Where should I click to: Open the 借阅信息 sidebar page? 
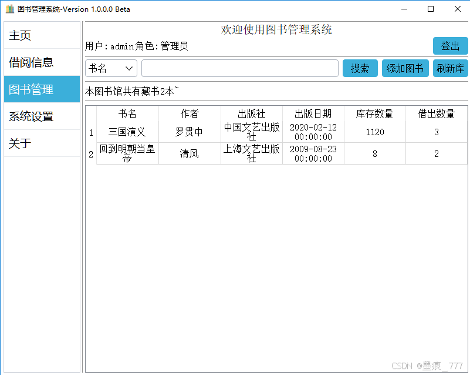pyautogui.click(x=42, y=62)
